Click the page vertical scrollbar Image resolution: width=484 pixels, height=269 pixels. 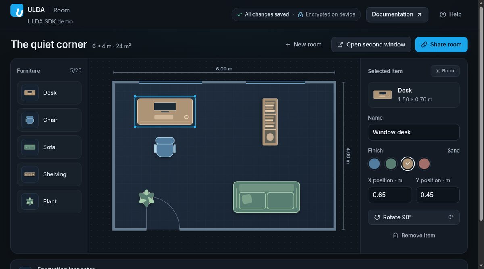(481, 113)
